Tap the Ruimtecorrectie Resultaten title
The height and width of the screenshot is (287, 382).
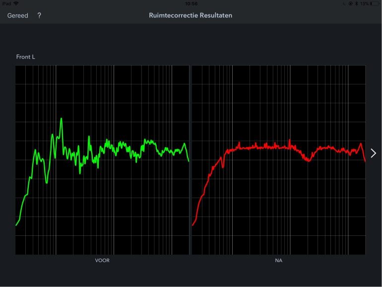point(191,15)
